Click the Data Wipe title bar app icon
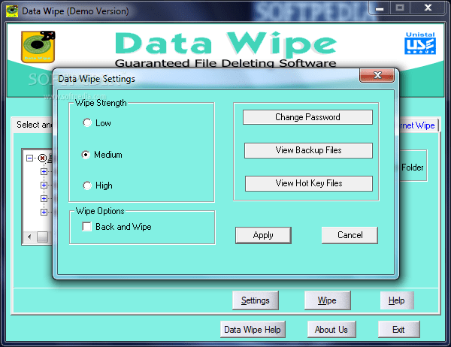This screenshot has height=347, width=451. click(x=12, y=11)
